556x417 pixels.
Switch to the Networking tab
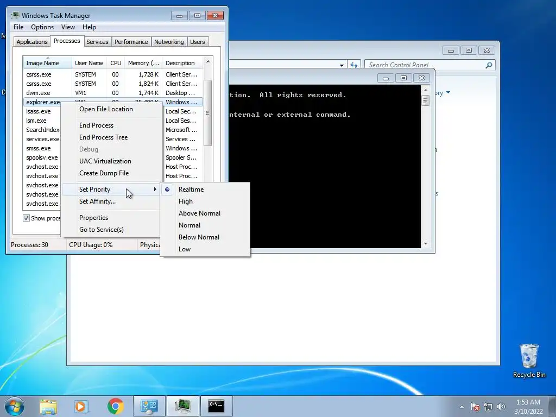point(169,42)
